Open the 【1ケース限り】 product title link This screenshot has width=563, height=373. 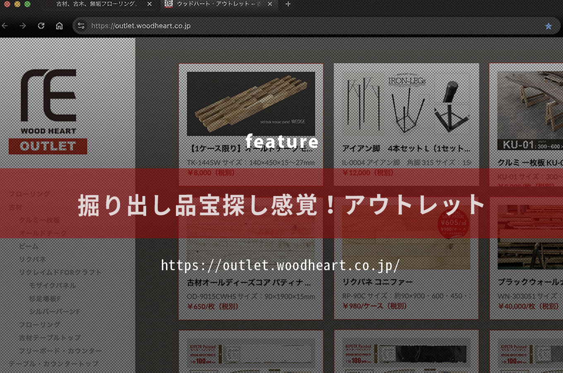(251, 148)
